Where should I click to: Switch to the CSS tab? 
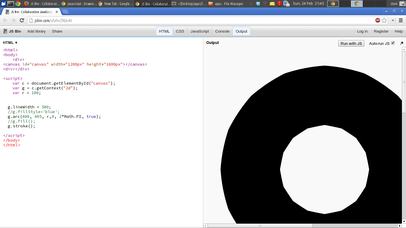point(180,31)
